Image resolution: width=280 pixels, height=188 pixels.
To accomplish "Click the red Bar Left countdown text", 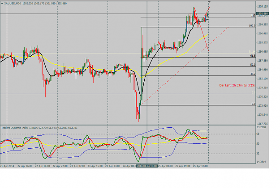I will 237,85.
